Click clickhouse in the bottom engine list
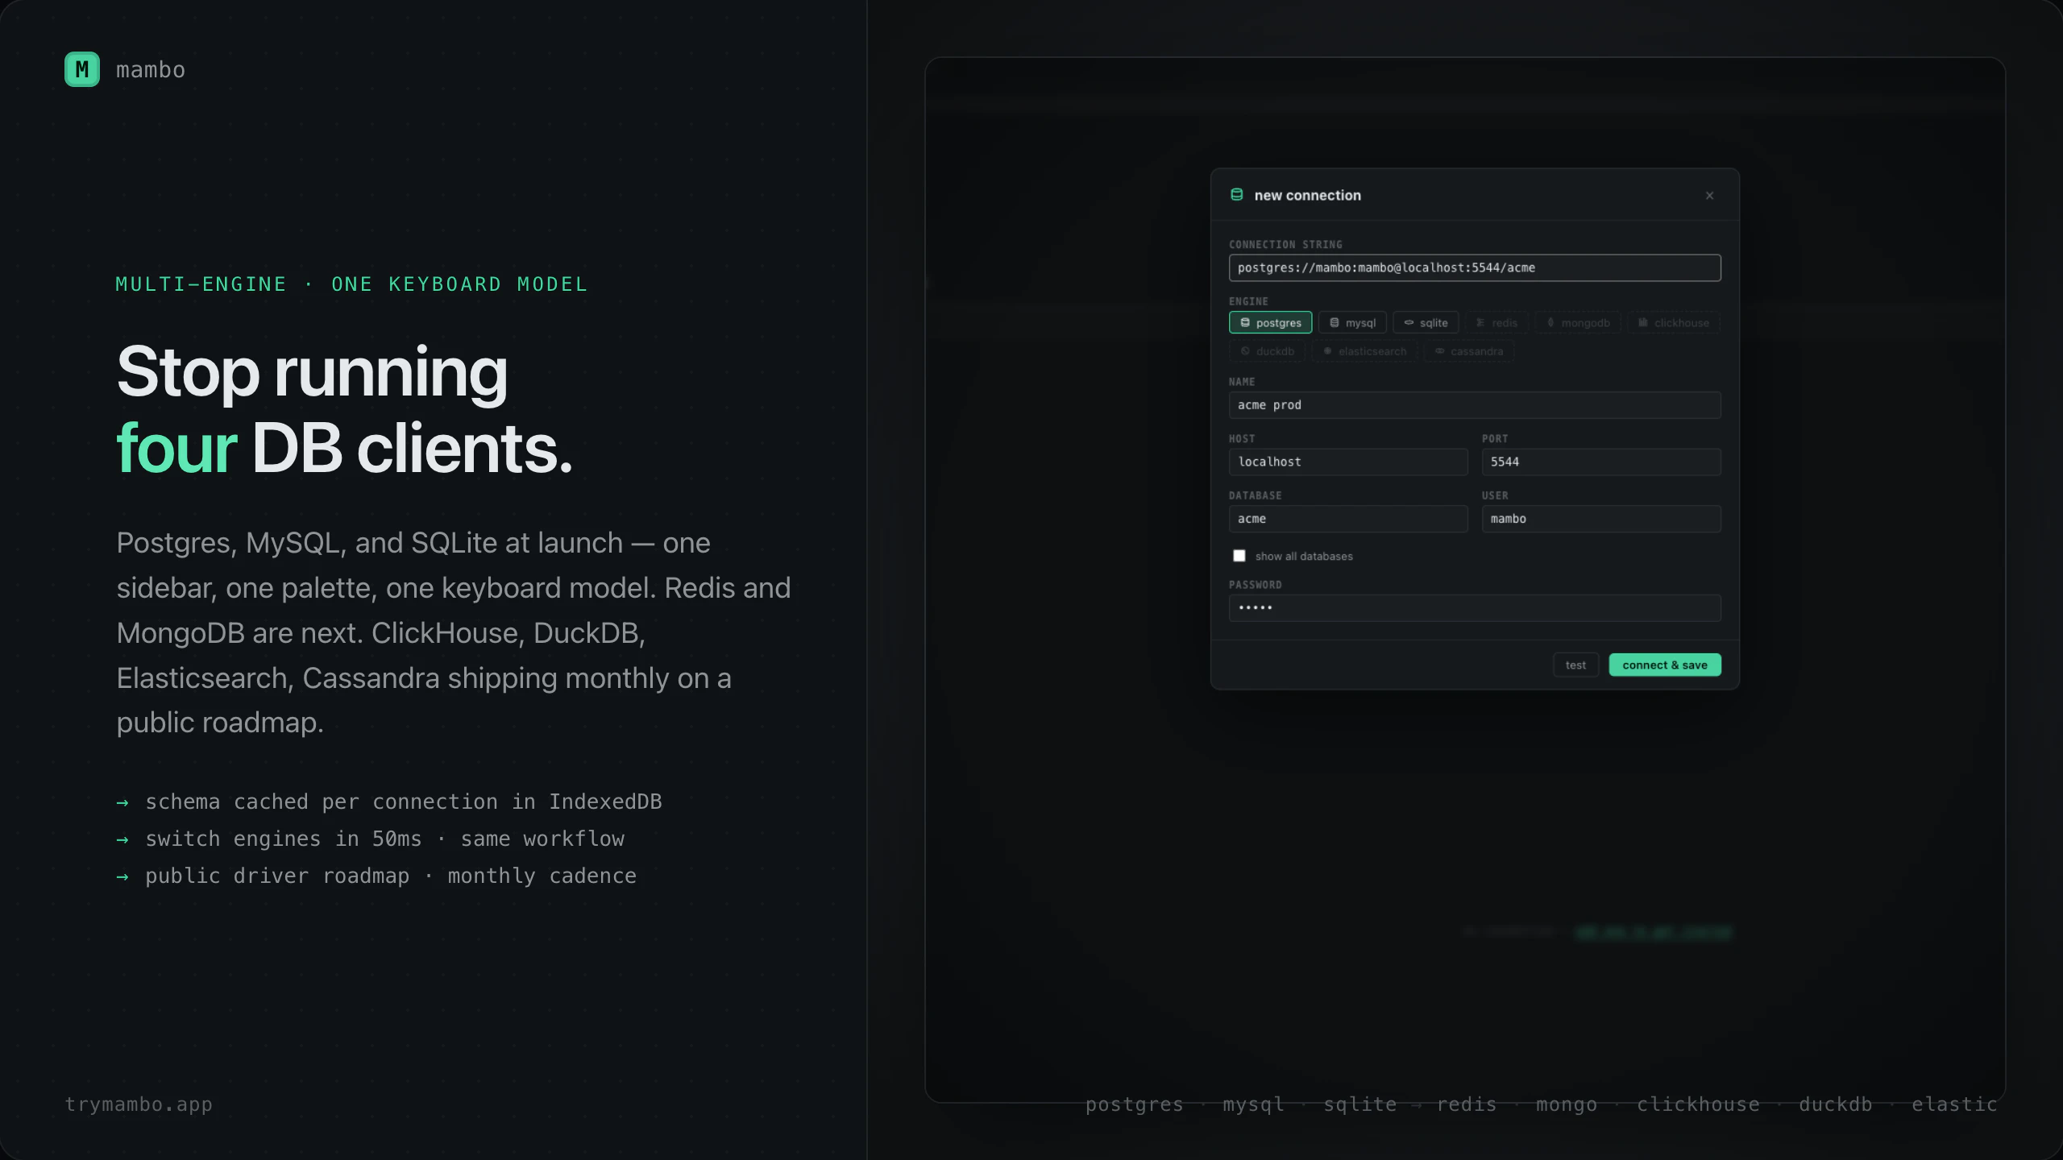2063x1160 pixels. click(x=1698, y=1104)
